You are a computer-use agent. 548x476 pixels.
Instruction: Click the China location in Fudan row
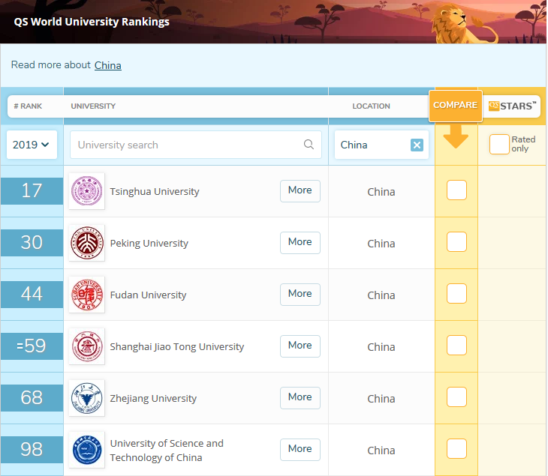pos(381,295)
